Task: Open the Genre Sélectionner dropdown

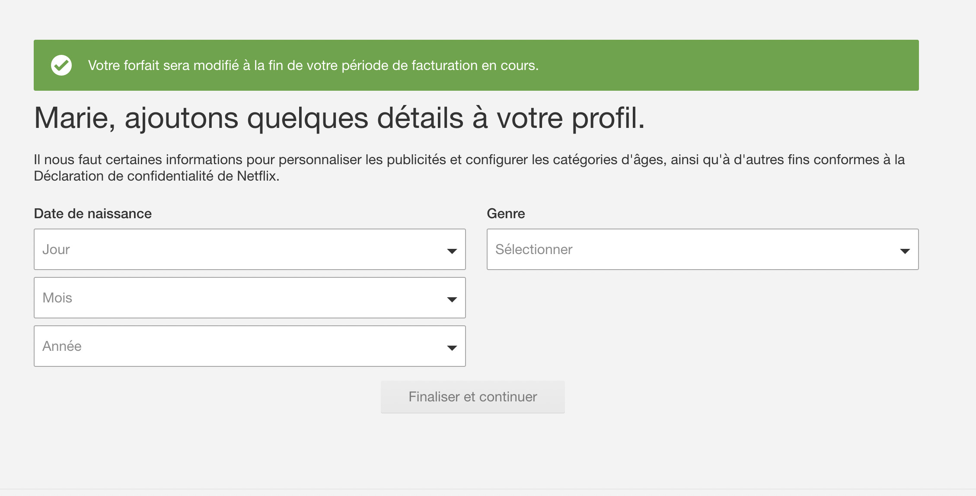Action: (703, 249)
